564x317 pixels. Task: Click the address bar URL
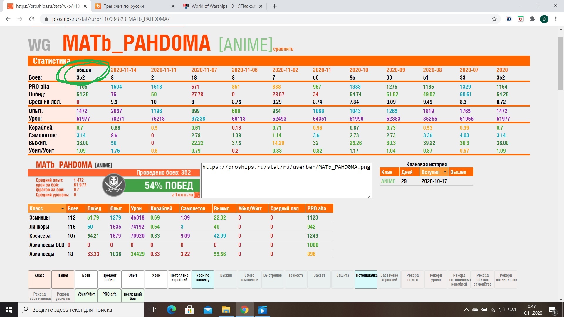click(x=111, y=19)
